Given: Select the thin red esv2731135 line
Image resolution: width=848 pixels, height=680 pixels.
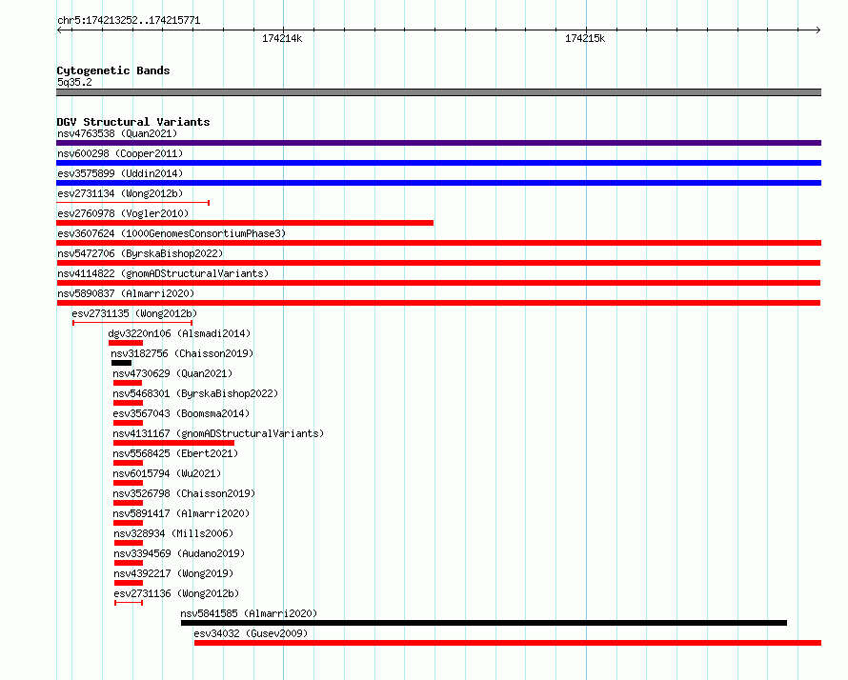Looking at the screenshot, I should point(132,323).
